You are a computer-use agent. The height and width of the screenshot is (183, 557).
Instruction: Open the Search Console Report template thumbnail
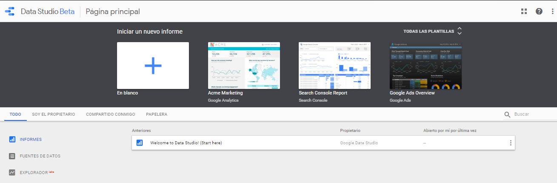[x=334, y=66]
